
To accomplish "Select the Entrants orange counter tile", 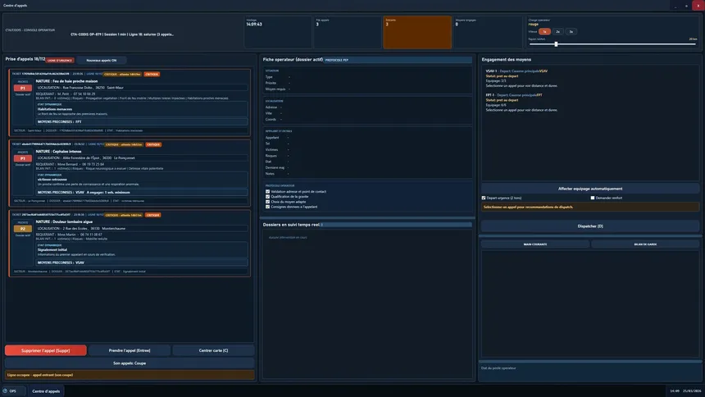I will (x=418, y=31).
